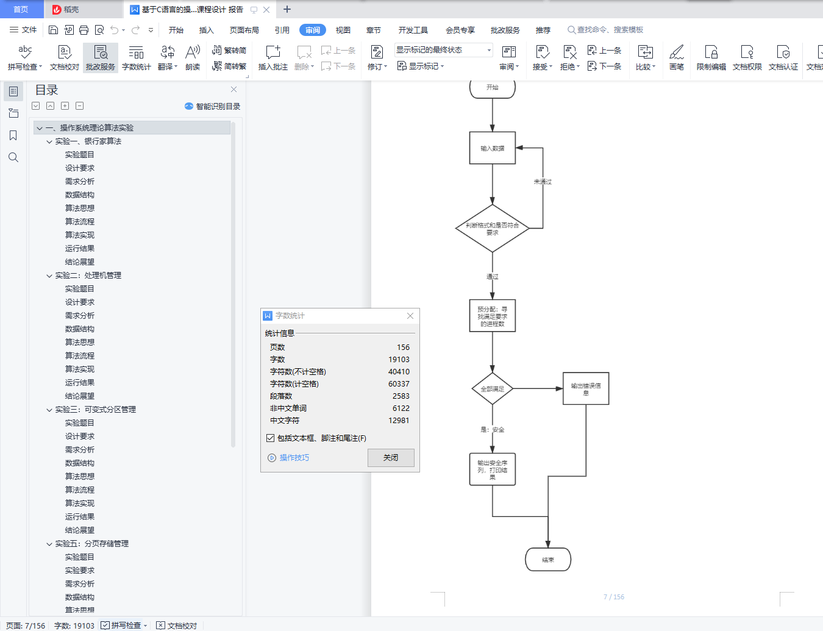Click the 拒绝 revision icon
Screen dimensions: 823x631
tap(569, 52)
